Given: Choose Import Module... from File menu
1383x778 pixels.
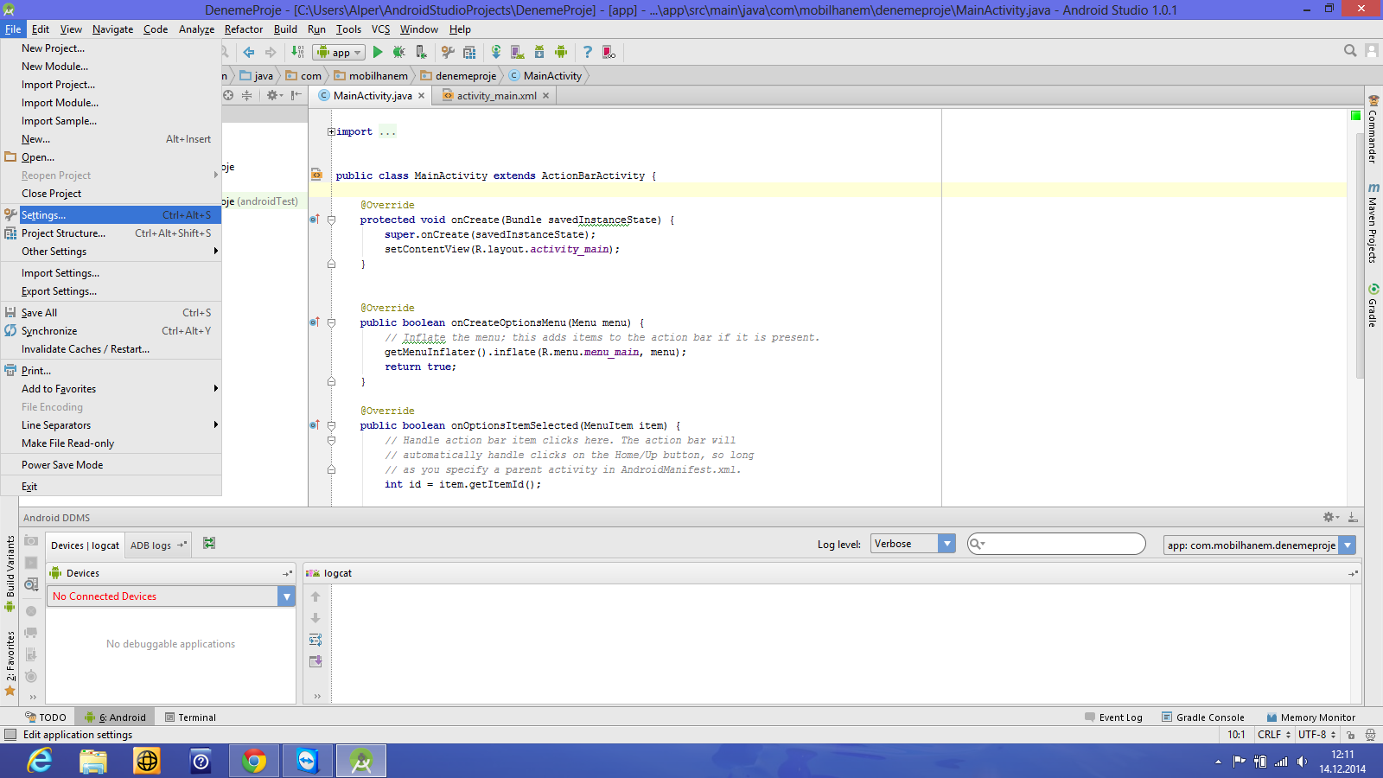Looking at the screenshot, I should tap(111, 103).
